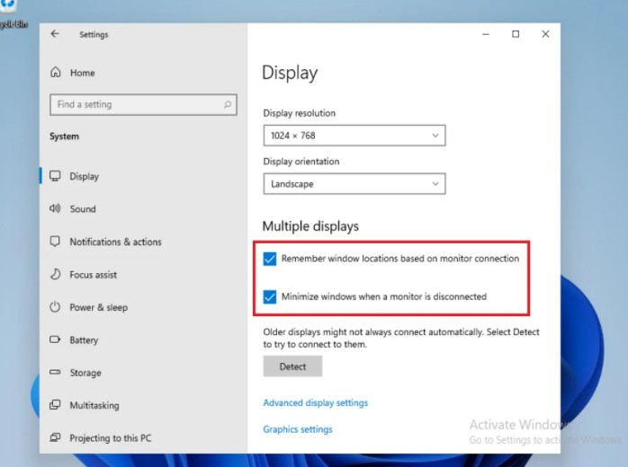
Task: Click the Find a setting search box
Action: point(135,104)
